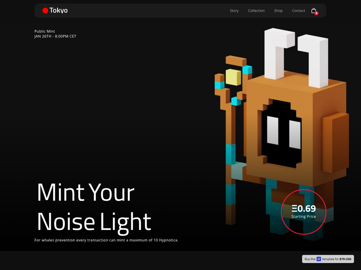Click the Tokyo brand name
Image resolution: width=361 pixels, height=270 pixels.
59,10
